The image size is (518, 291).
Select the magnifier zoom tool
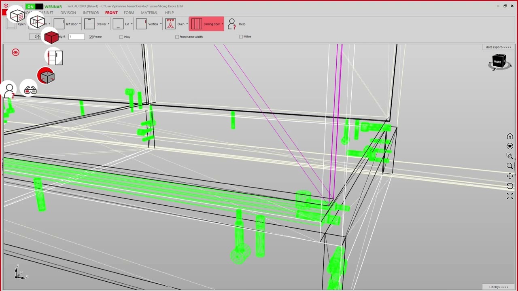pos(510,166)
